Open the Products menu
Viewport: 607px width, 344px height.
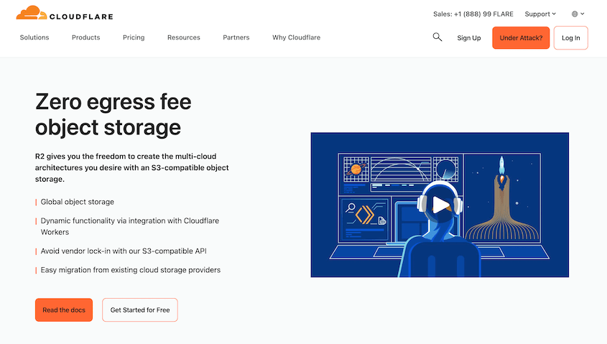(x=86, y=37)
